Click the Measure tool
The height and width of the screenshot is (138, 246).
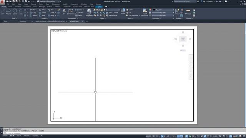click(x=188, y=12)
